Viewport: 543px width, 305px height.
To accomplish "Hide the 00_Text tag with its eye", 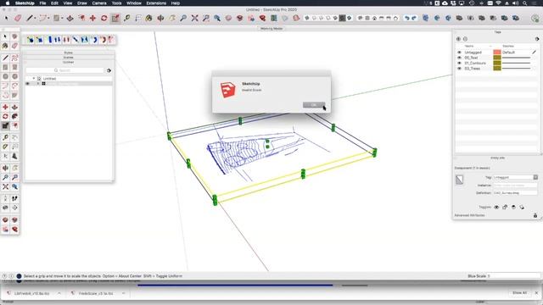I will [460, 58].
